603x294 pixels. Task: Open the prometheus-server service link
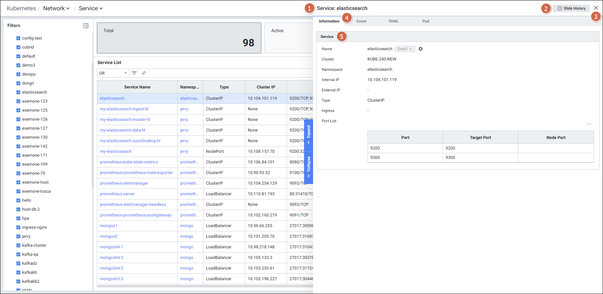tap(117, 194)
